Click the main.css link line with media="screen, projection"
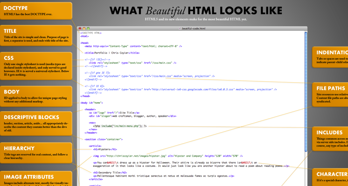 point(152,76)
